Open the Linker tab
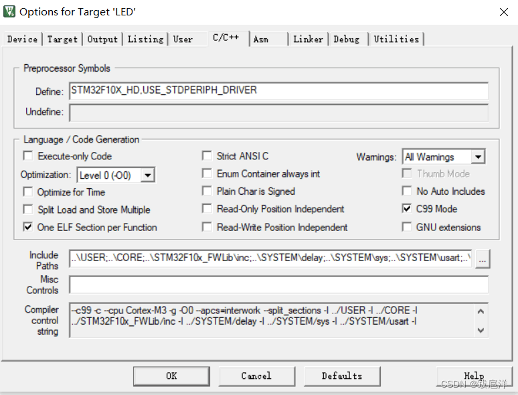Image resolution: width=518 pixels, height=395 pixels. (x=309, y=39)
